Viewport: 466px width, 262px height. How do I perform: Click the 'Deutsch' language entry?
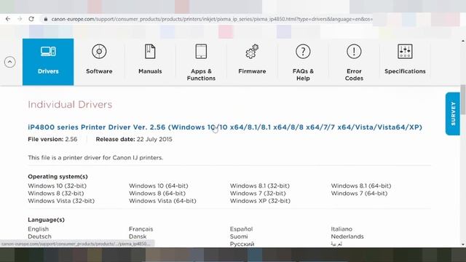(x=39, y=237)
